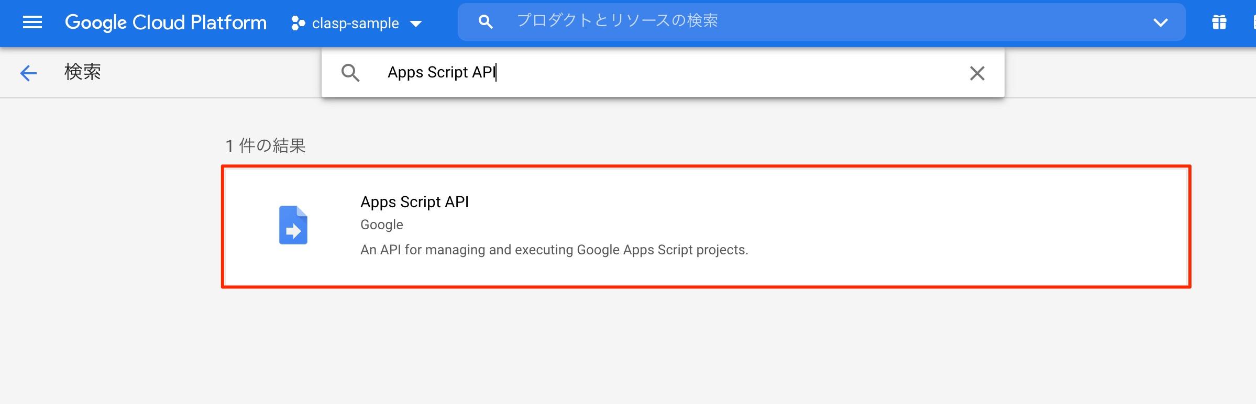Click the clasp-sample project icon
The width and height of the screenshot is (1256, 404).
pyautogui.click(x=298, y=23)
